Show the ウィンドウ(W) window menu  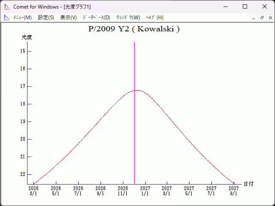pos(128,18)
